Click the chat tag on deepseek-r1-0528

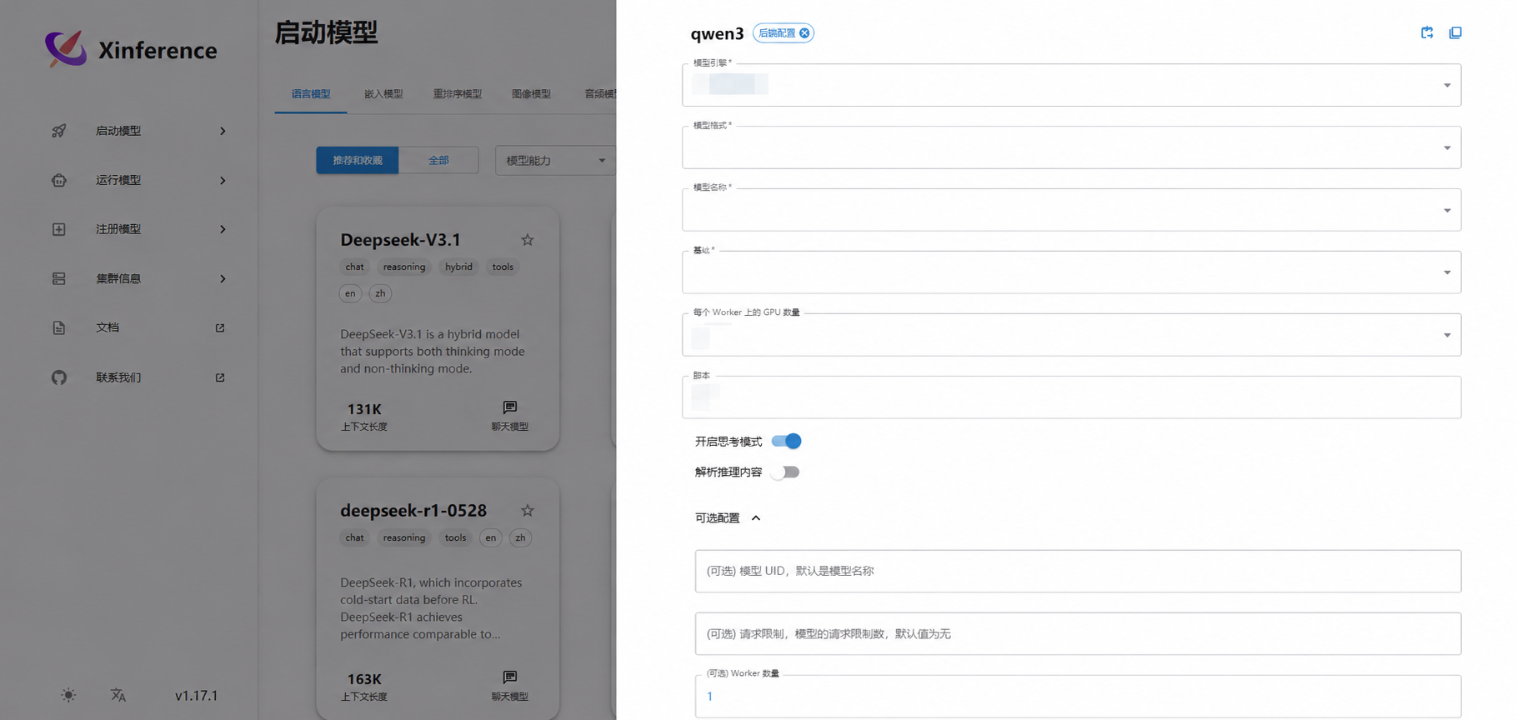pyautogui.click(x=354, y=537)
